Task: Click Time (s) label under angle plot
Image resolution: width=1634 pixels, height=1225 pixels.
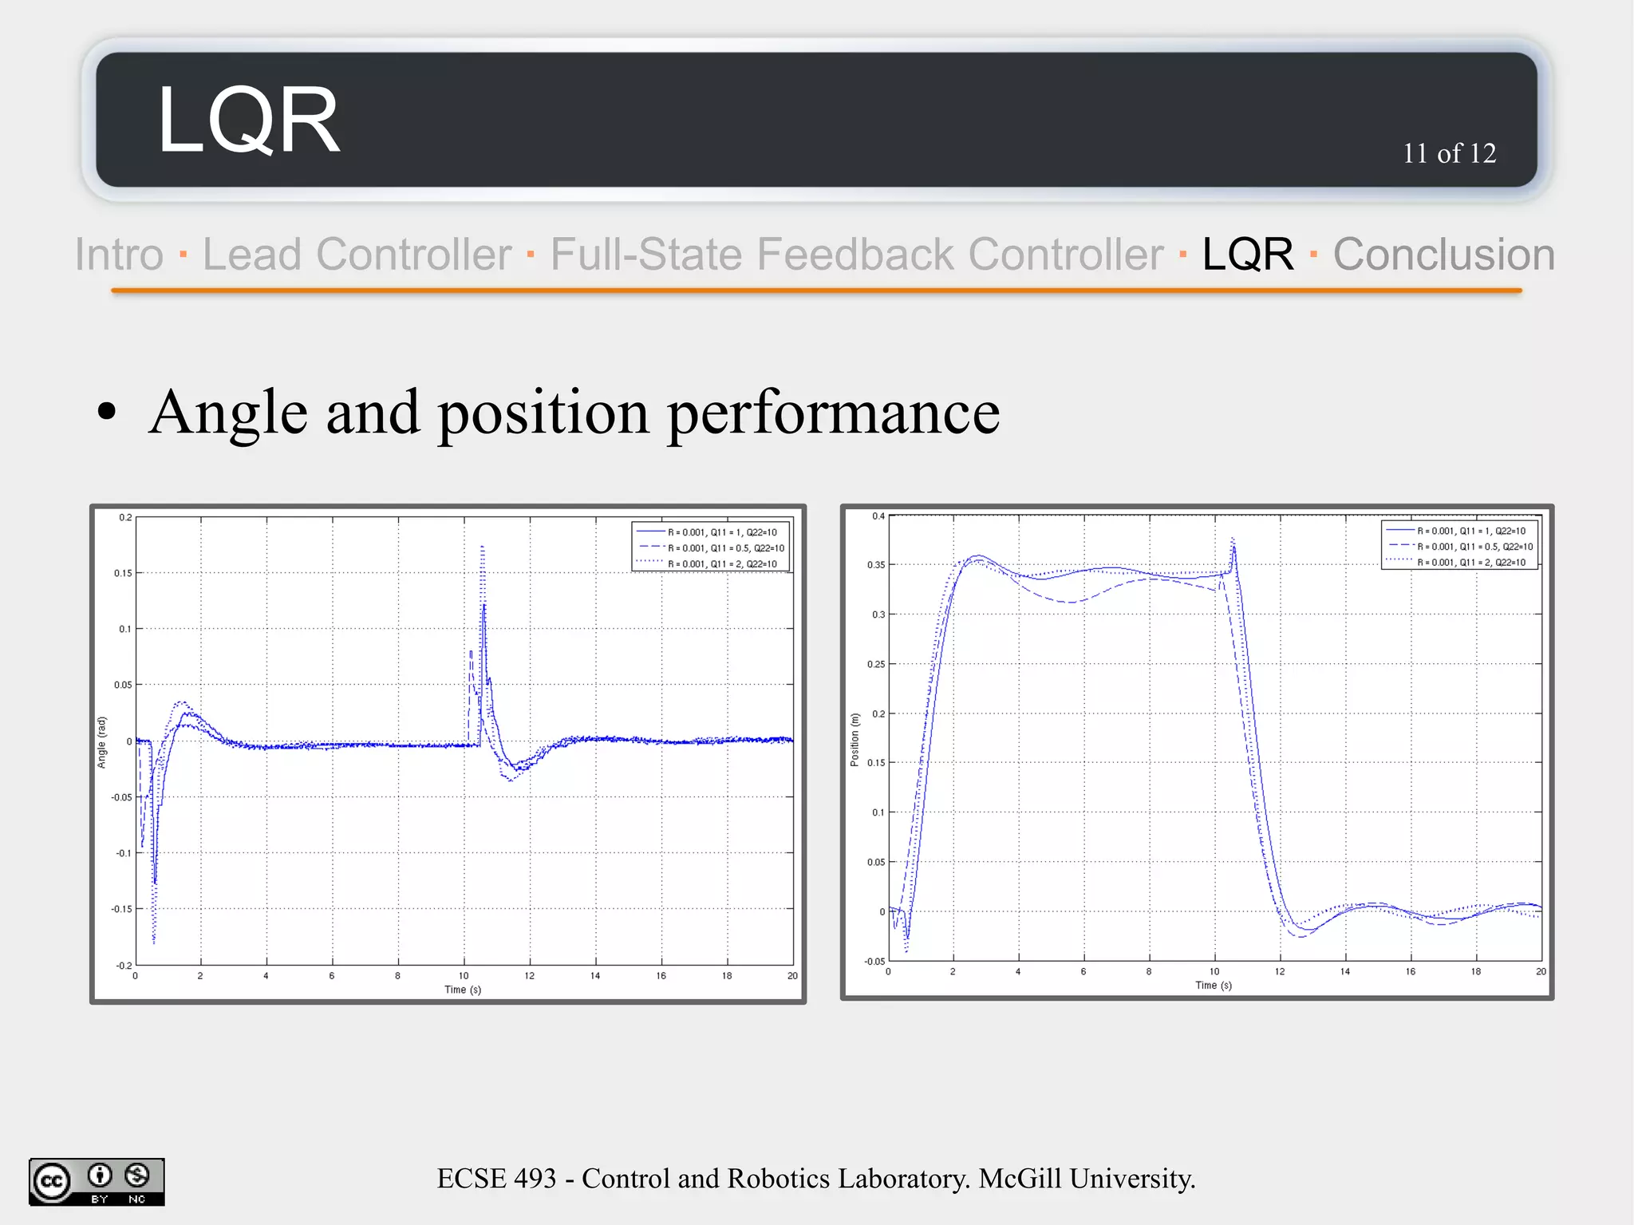Action: pos(463,990)
